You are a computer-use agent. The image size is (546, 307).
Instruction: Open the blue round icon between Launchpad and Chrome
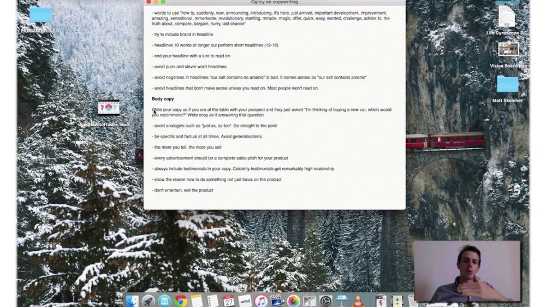pos(164,301)
